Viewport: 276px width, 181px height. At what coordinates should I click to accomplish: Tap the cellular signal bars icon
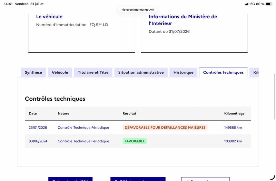click(247, 4)
